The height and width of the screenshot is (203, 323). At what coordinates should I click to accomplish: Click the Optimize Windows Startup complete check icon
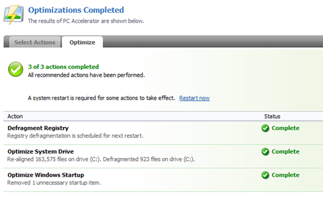click(x=265, y=175)
